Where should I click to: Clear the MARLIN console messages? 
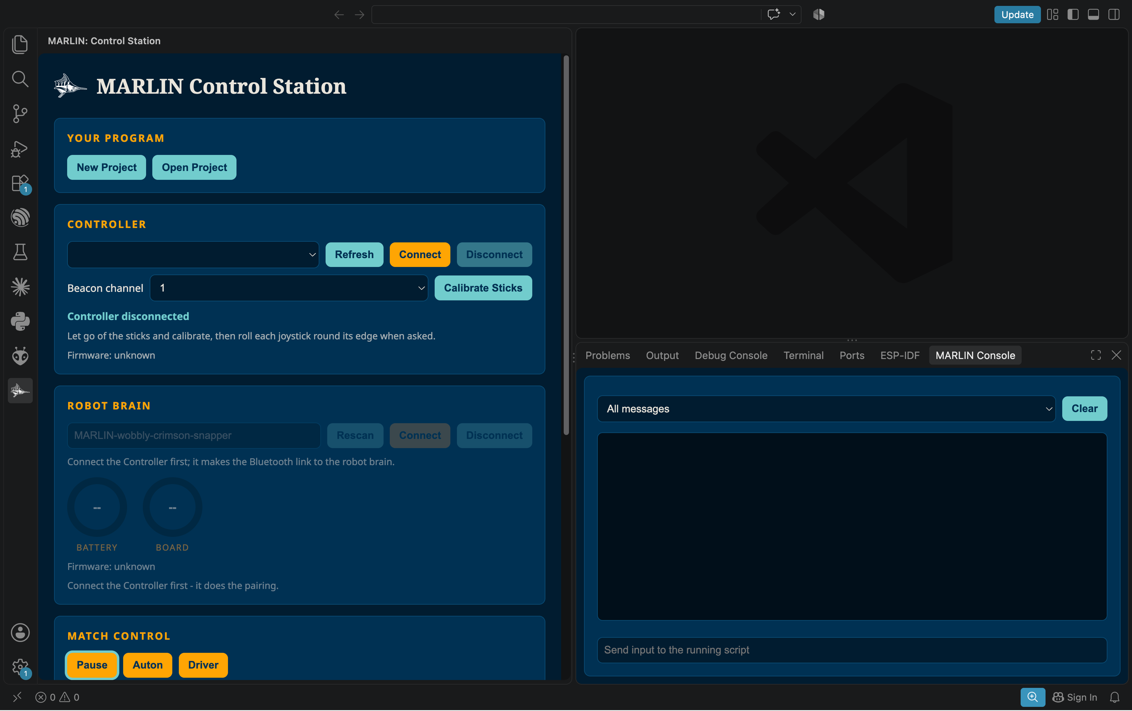(1084, 408)
